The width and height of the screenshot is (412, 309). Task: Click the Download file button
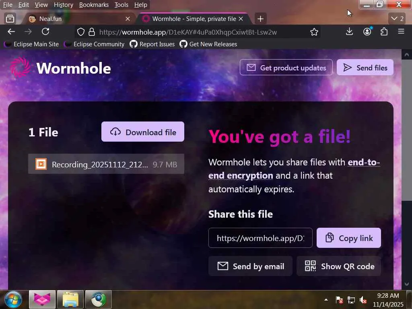pyautogui.click(x=143, y=132)
